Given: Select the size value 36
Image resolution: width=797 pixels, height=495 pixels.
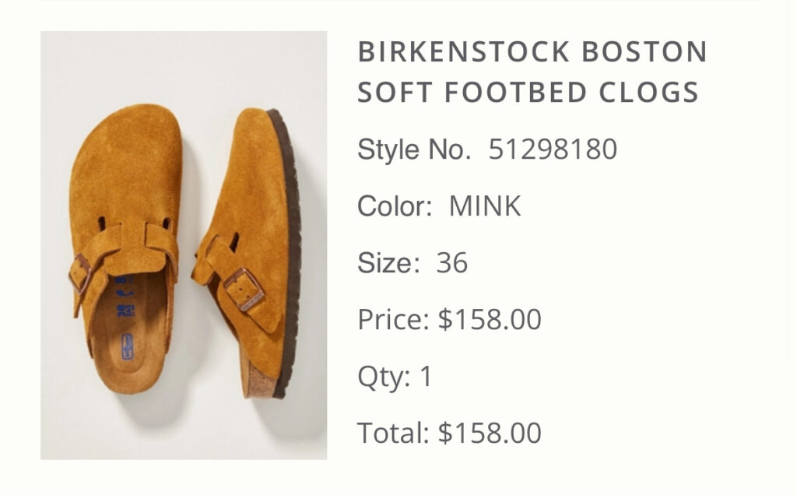Looking at the screenshot, I should coord(452,263).
